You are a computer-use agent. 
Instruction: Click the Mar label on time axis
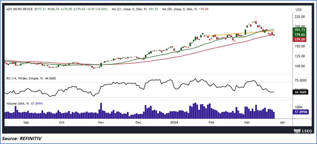pyautogui.click(x=247, y=123)
